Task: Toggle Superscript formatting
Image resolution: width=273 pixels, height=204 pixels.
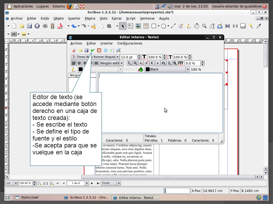Action: 146,63
